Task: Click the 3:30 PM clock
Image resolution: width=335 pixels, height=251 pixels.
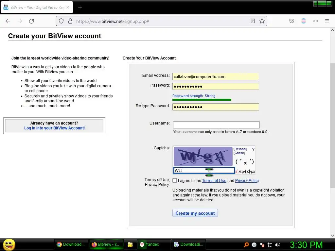Action: [306, 245]
